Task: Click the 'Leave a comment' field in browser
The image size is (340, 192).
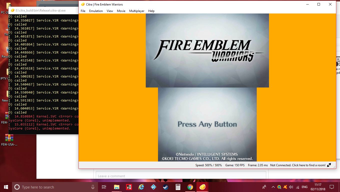Action: (x=181, y=176)
